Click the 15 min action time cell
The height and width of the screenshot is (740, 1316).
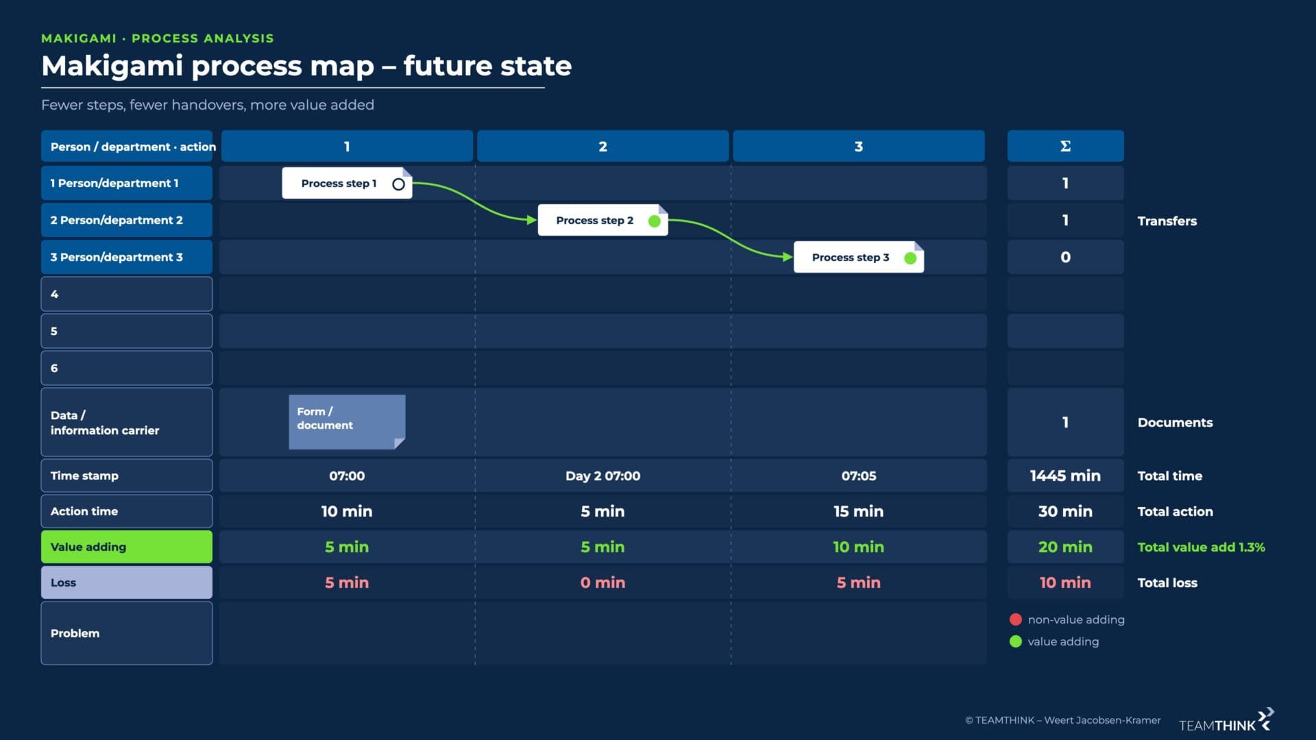pos(859,511)
